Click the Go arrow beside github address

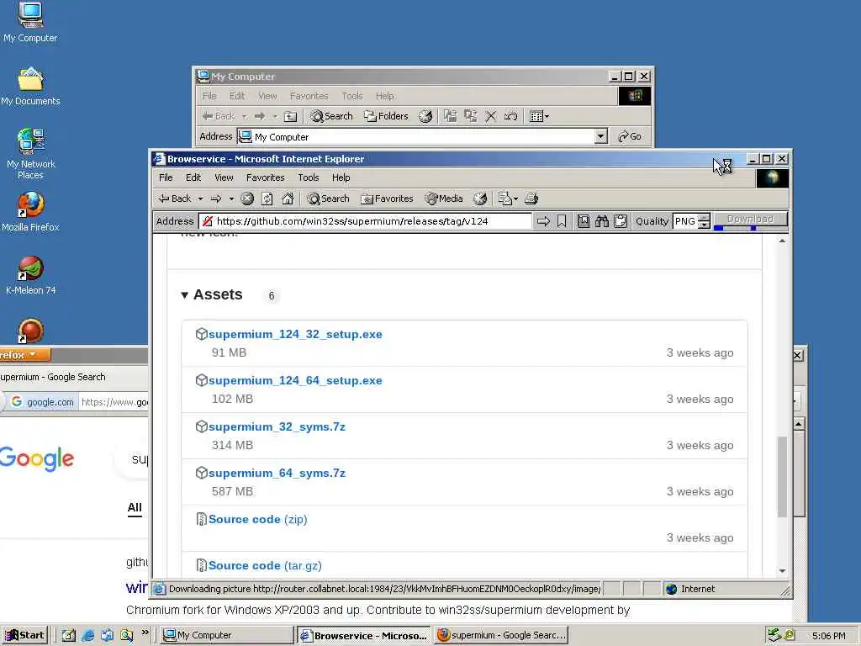[544, 221]
